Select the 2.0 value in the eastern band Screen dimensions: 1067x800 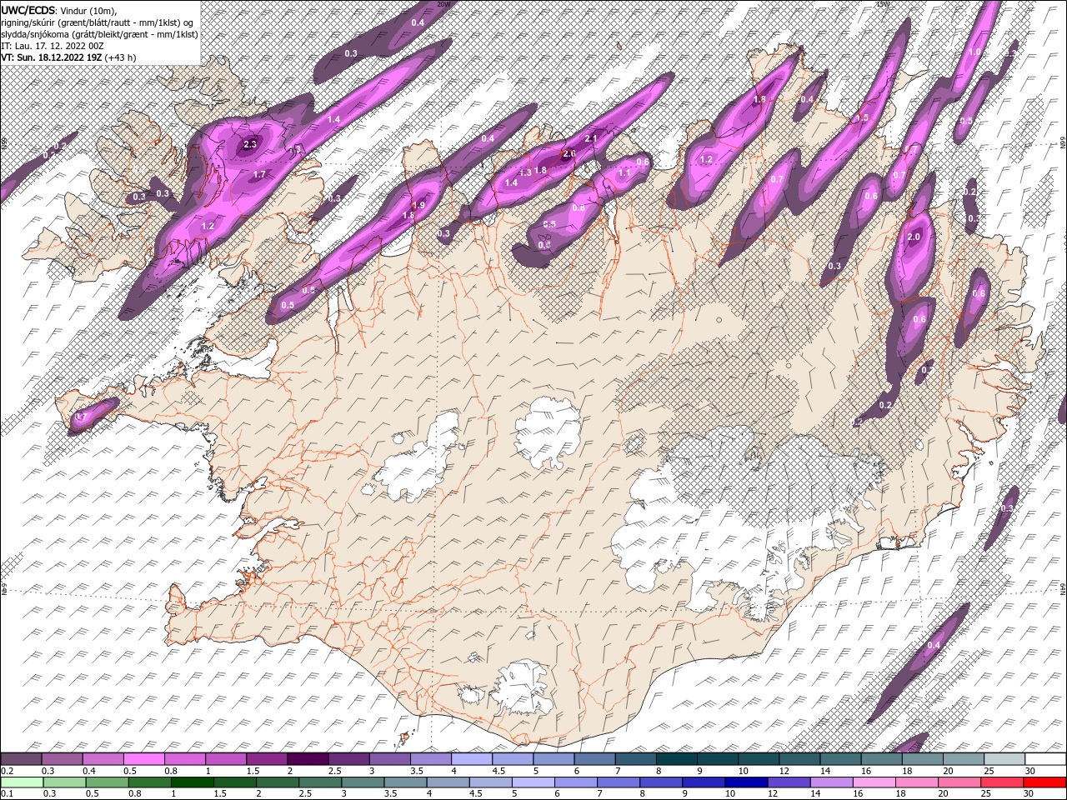[913, 237]
